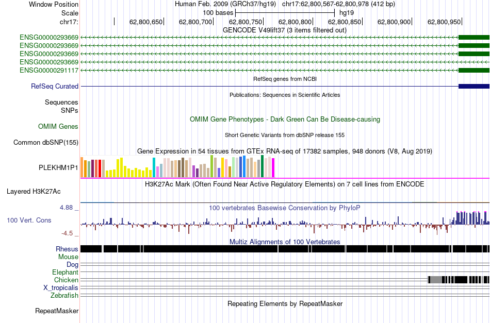Click the RepeatMasker track label
The image size is (490, 323).
coord(57,311)
